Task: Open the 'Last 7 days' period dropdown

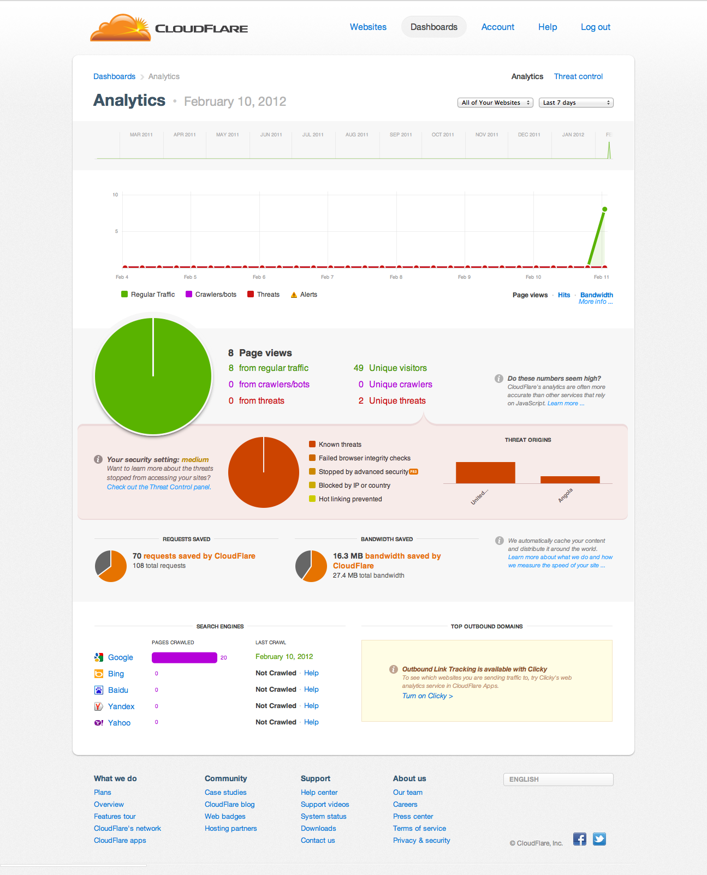Action: point(576,103)
